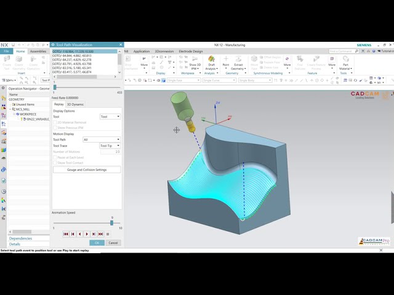Click the search icon in Find a Command
This screenshot has height=295, width=394.
coord(356,51)
